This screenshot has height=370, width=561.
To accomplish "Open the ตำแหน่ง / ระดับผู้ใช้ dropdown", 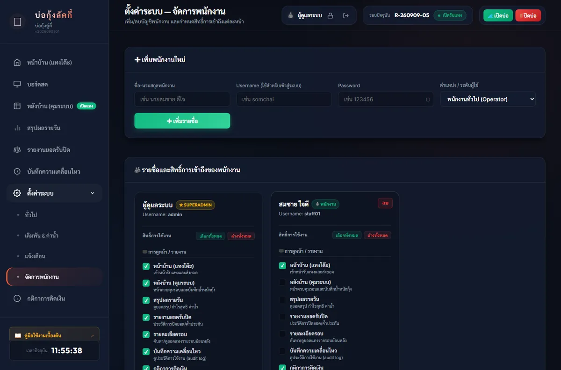I will coord(488,99).
